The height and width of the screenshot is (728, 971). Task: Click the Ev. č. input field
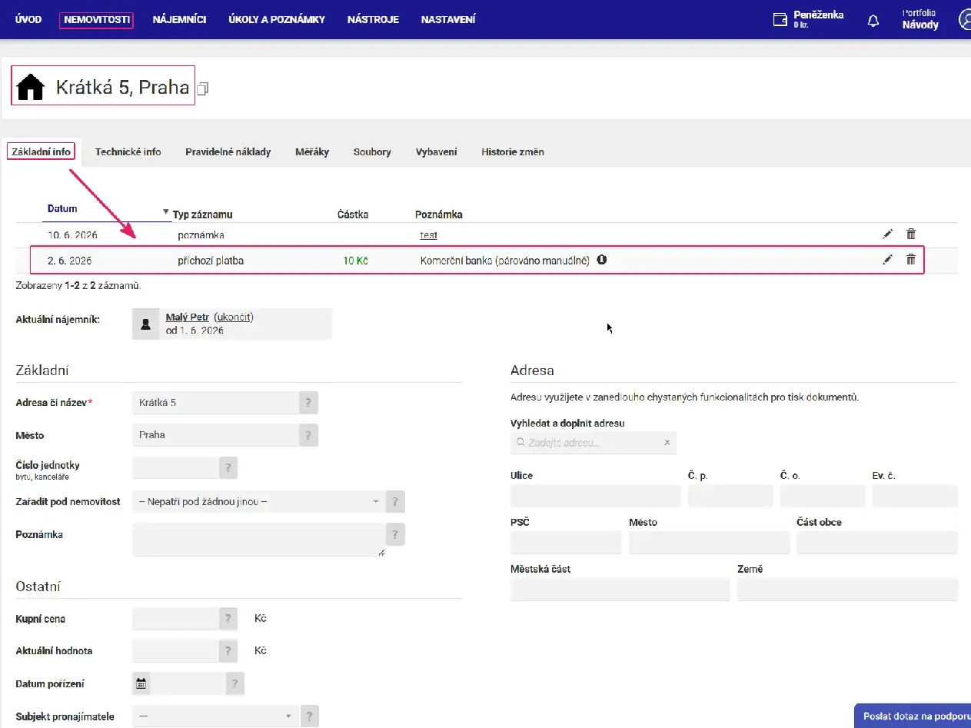tap(915, 496)
